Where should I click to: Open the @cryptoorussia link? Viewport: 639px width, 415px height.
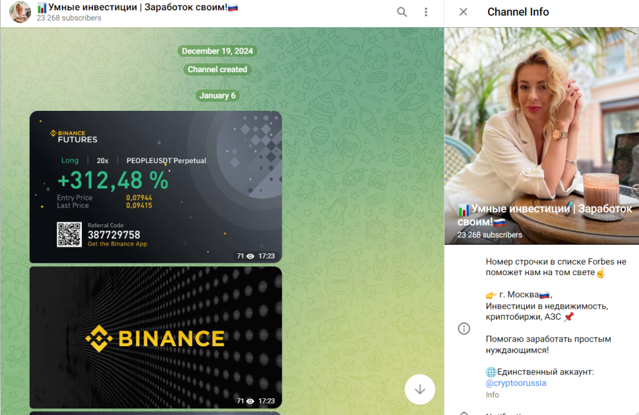[x=516, y=383]
